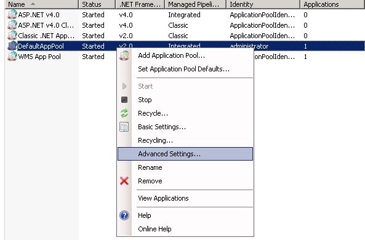Click the ASP.NET v4.0 app pool icon

coord(12,14)
